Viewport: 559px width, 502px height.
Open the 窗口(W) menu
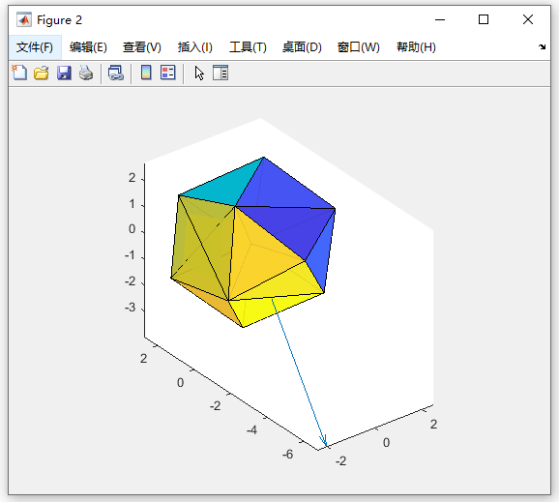coord(358,47)
